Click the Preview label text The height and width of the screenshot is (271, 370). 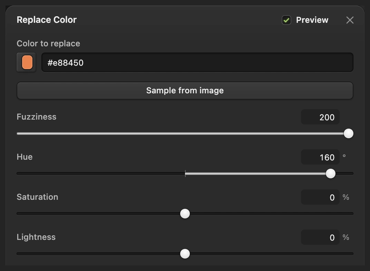click(x=312, y=20)
